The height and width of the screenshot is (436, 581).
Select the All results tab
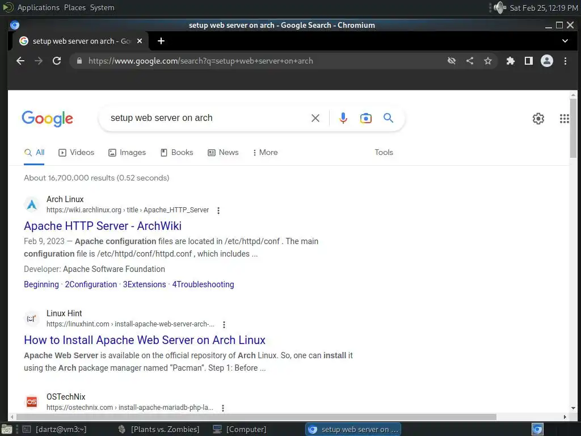click(x=34, y=152)
